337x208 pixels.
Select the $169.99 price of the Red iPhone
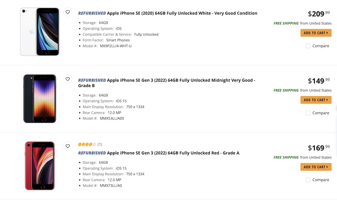(x=318, y=148)
